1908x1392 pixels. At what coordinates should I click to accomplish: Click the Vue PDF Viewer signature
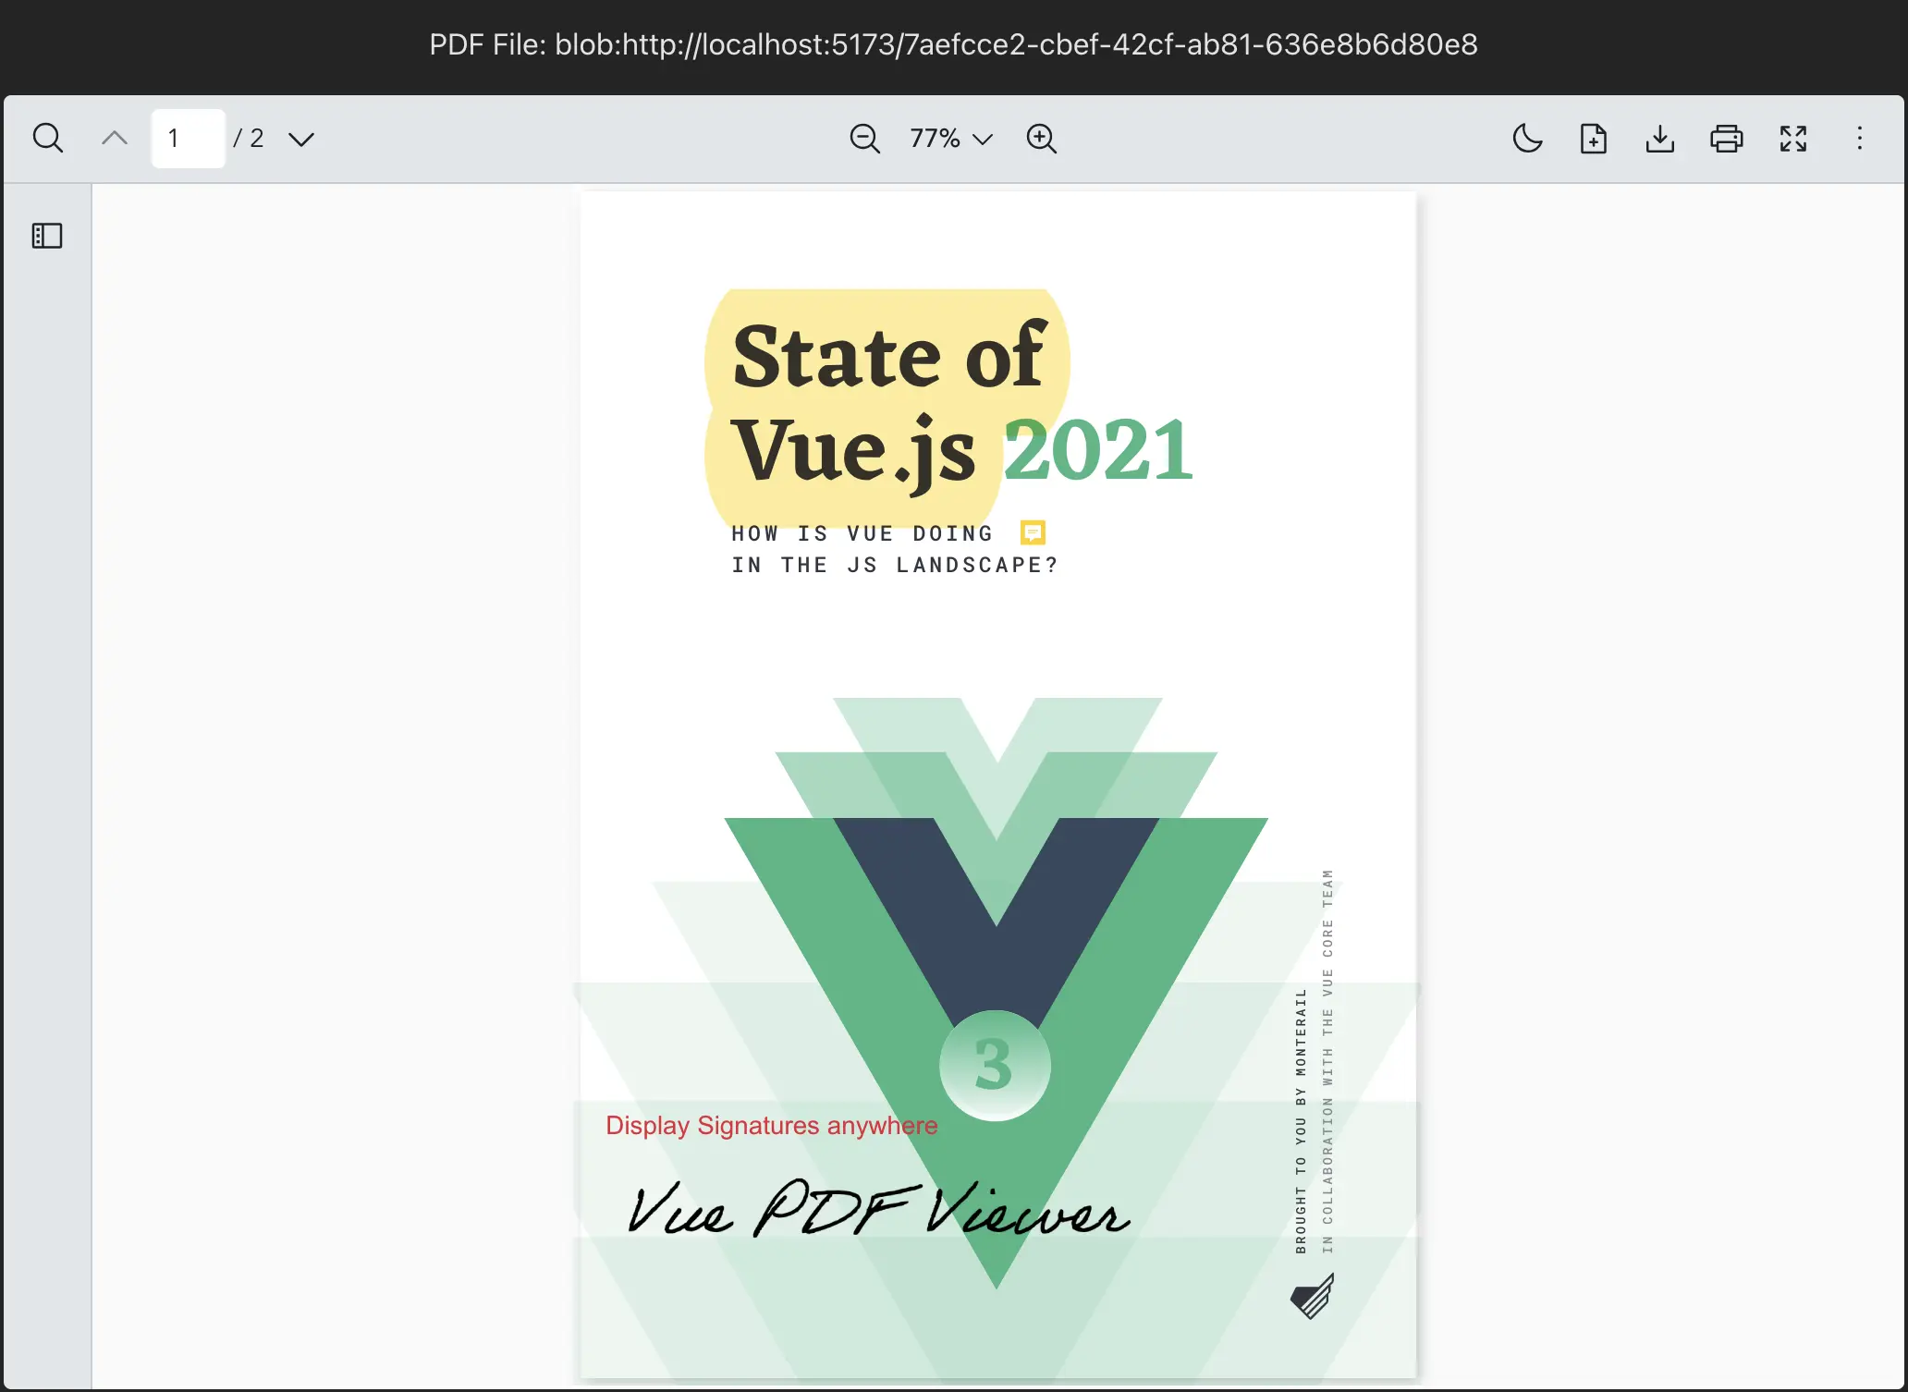tap(877, 1209)
